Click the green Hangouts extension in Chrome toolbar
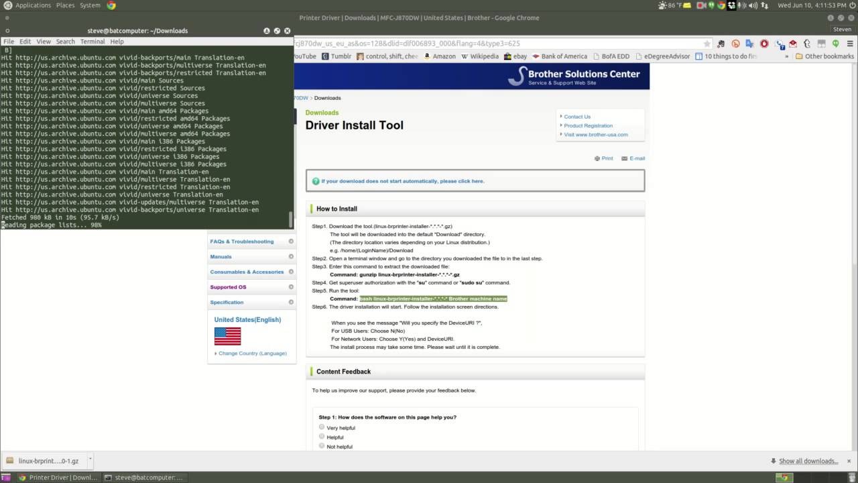The height and width of the screenshot is (483, 858). (836, 44)
